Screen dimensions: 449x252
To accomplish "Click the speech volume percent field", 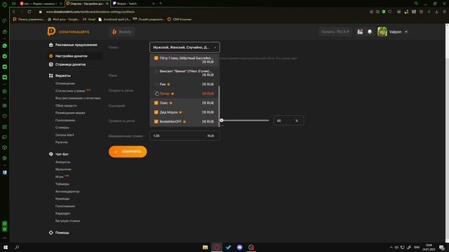I will [288, 121].
